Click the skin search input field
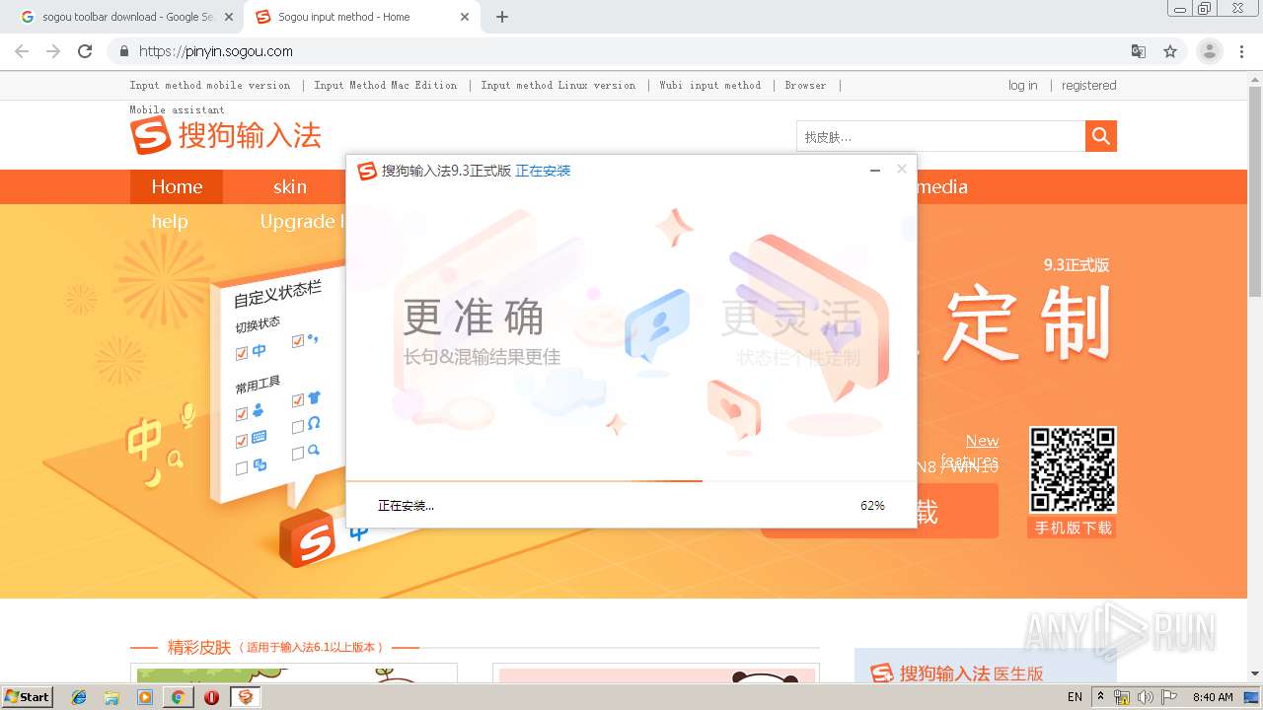Image resolution: width=1263 pixels, height=710 pixels. tap(940, 136)
